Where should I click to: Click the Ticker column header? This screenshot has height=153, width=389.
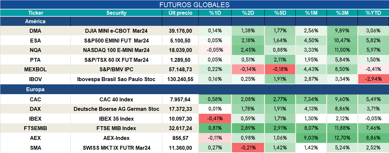tap(35, 13)
